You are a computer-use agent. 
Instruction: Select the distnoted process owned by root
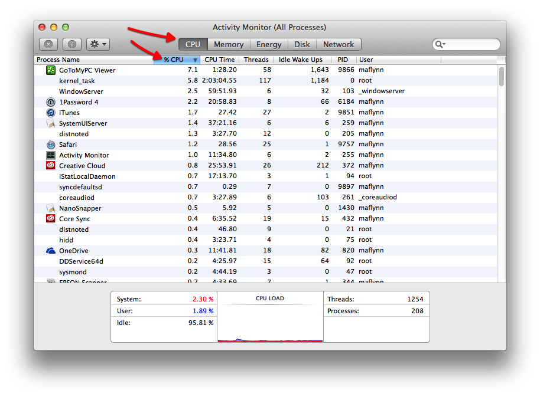pyautogui.click(x=265, y=229)
